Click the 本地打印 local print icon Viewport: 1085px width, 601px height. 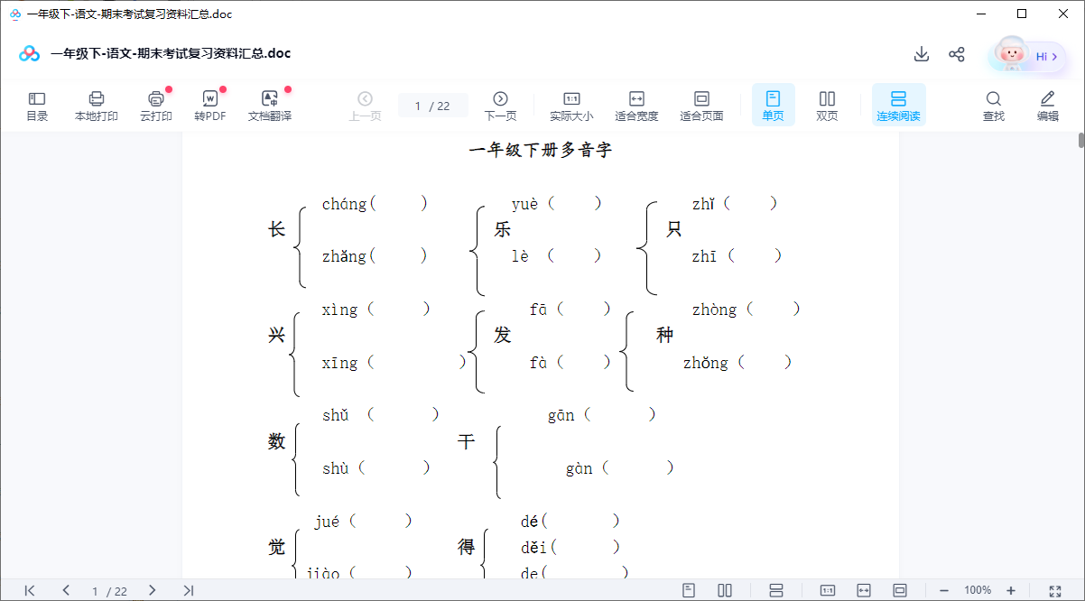point(96,106)
